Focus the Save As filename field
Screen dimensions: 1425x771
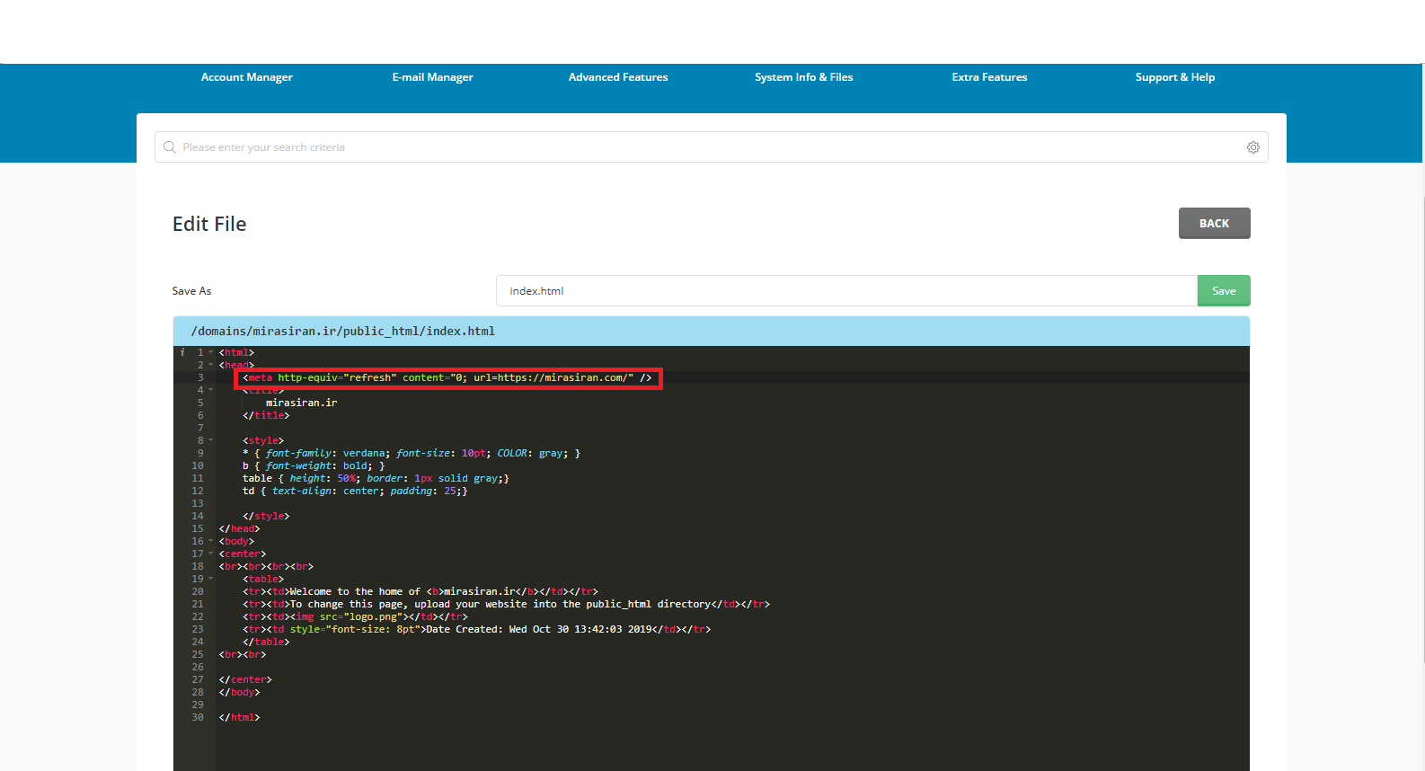pyautogui.click(x=846, y=290)
